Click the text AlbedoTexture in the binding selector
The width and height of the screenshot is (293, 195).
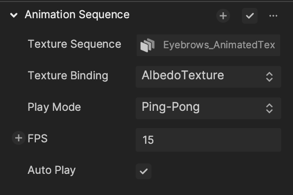click(x=183, y=75)
